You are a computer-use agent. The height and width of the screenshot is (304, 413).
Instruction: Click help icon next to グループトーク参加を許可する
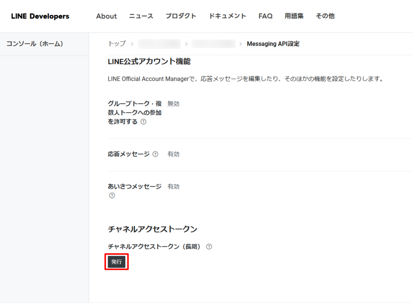pos(144,122)
